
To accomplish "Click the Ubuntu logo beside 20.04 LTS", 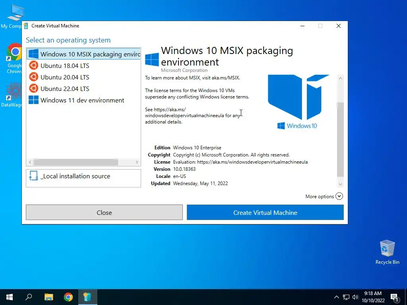I will (x=33, y=77).
